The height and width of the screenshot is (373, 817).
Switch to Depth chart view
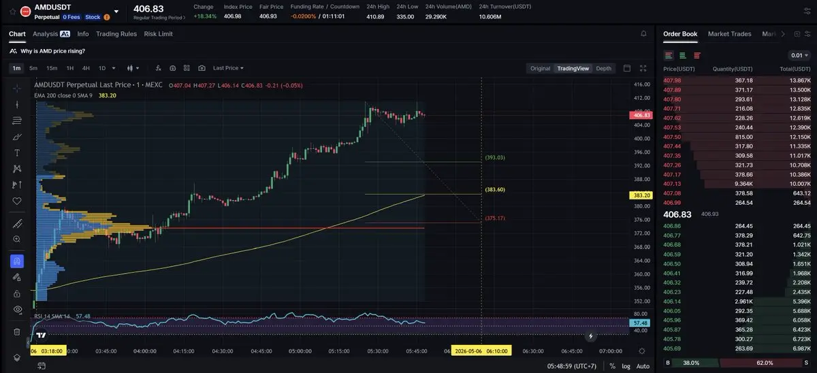[x=604, y=68]
